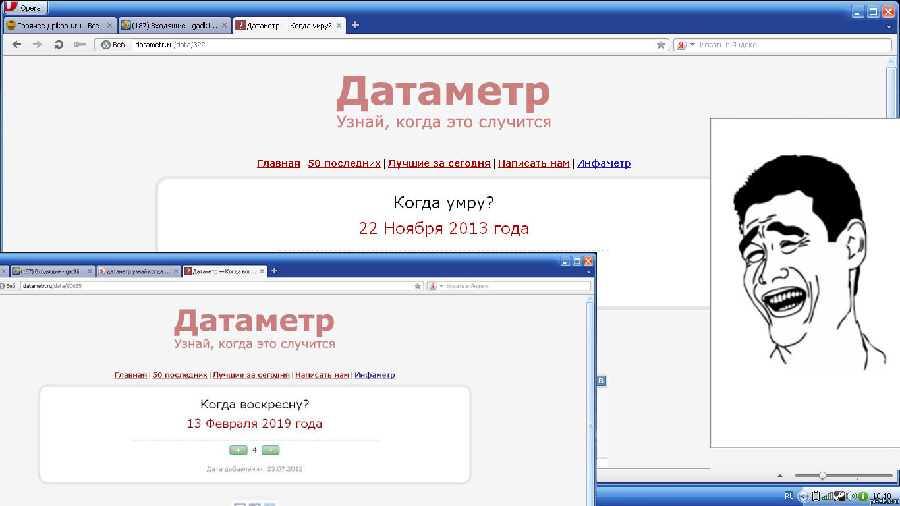Reload the page with the refresh icon
Image resolution: width=900 pixels, height=506 pixels.
pos(59,45)
